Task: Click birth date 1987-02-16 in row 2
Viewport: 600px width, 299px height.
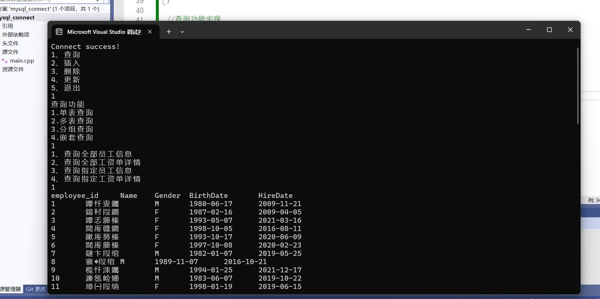Action: click(x=211, y=212)
